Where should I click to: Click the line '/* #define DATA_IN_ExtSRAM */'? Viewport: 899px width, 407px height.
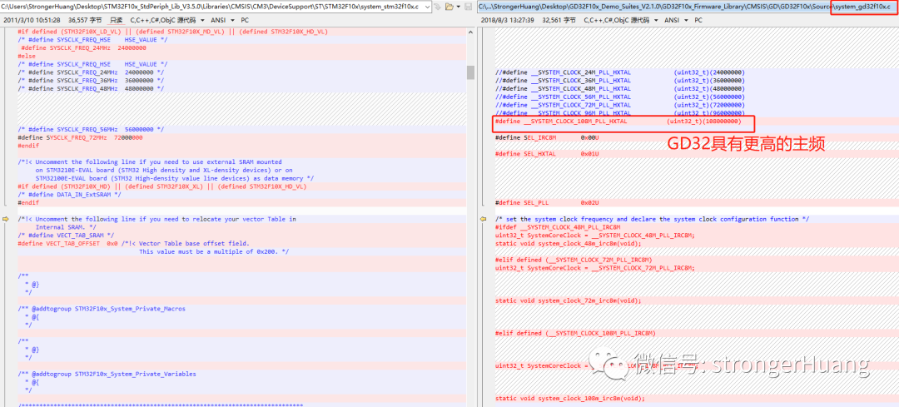click(69, 194)
